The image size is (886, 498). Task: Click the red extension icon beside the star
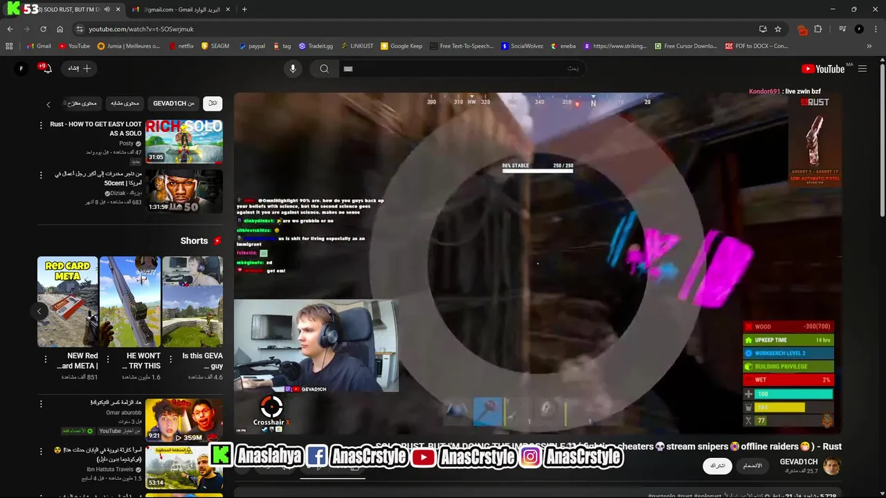tap(802, 29)
